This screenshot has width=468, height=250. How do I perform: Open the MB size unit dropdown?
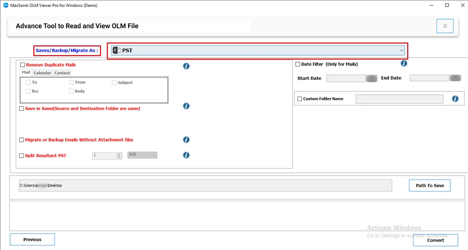[x=142, y=155]
